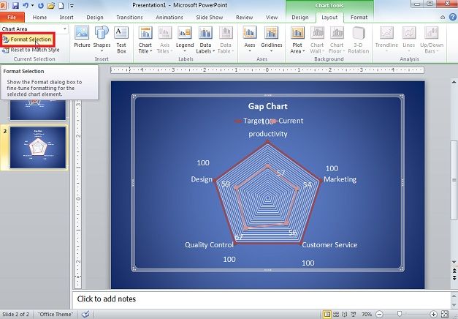Click the Customer Service axis label
This screenshot has width=458, height=319.
329,244
